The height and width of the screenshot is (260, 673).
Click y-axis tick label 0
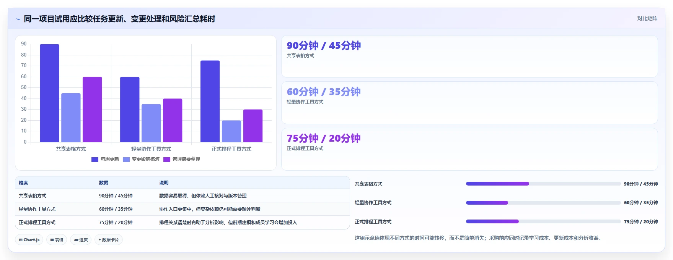(25, 142)
